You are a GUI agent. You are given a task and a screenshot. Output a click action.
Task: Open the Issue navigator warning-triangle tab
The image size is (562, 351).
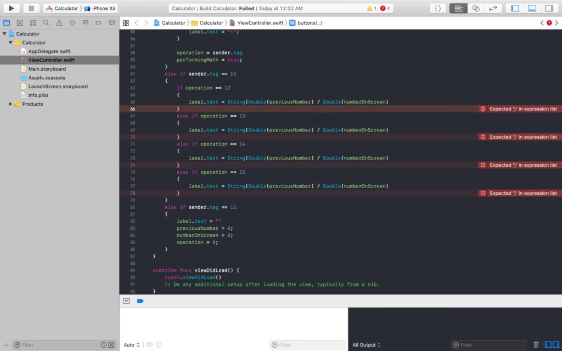click(x=59, y=22)
